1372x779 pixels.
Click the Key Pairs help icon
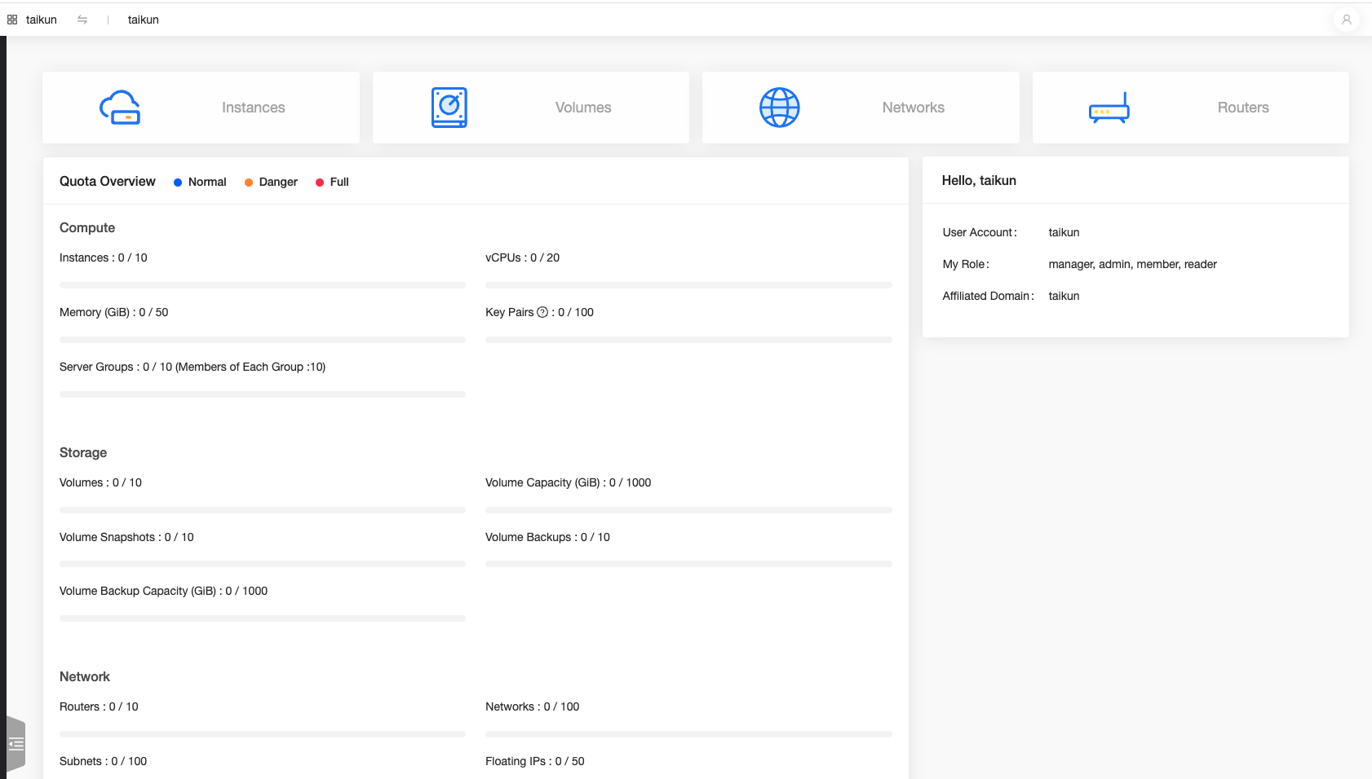click(x=542, y=312)
